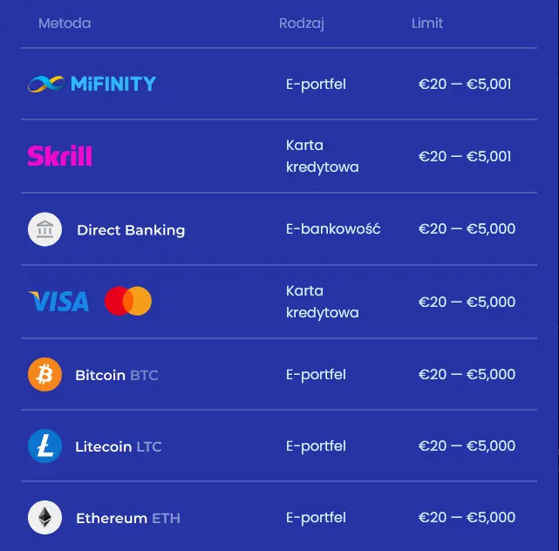Click the E-bankowość type text
This screenshot has height=551, width=559.
click(x=333, y=228)
